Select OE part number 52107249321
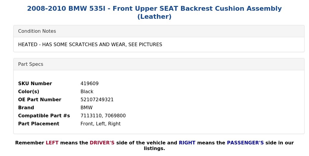Image resolution: width=309 pixels, height=156 pixels. coord(97,99)
